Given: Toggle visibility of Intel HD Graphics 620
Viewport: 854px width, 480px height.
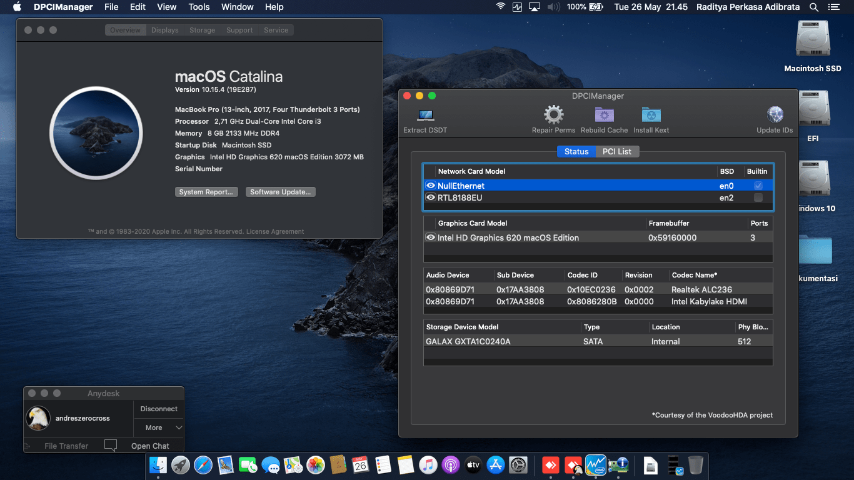Looking at the screenshot, I should coord(431,237).
